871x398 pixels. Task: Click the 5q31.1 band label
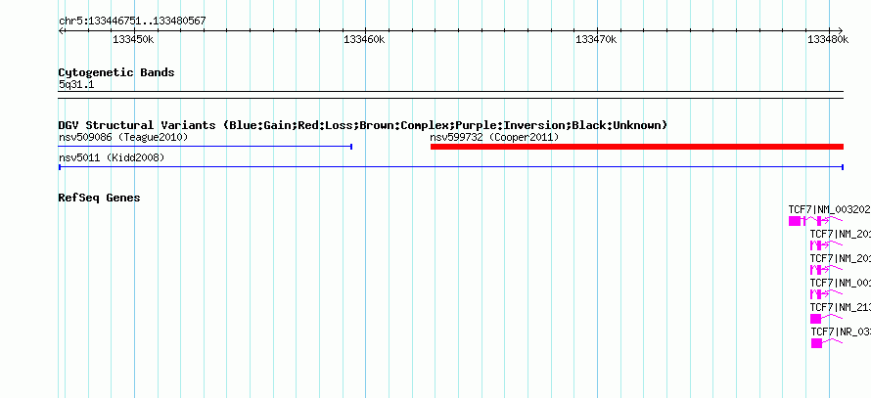pyautogui.click(x=76, y=84)
